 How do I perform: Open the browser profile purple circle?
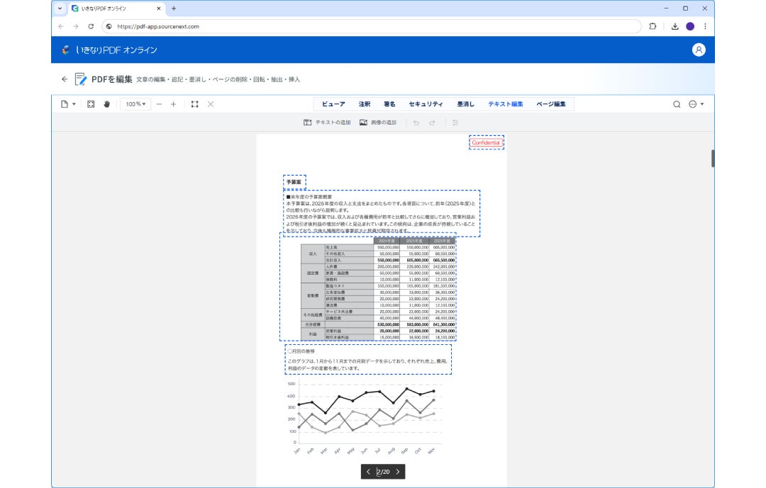click(x=690, y=26)
